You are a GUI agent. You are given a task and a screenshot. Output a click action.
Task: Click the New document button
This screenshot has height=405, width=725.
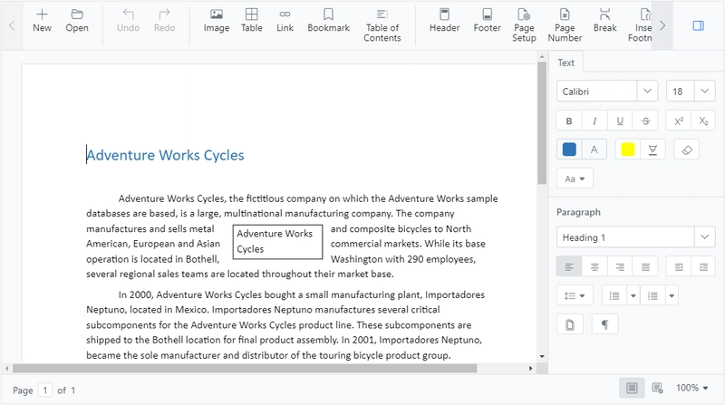click(42, 21)
